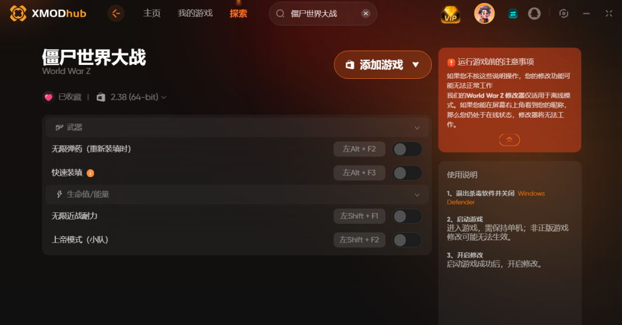
Task: Open the notifications bell icon
Action: pos(535,13)
